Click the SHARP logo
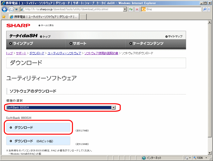 pyautogui.click(x=18, y=25)
